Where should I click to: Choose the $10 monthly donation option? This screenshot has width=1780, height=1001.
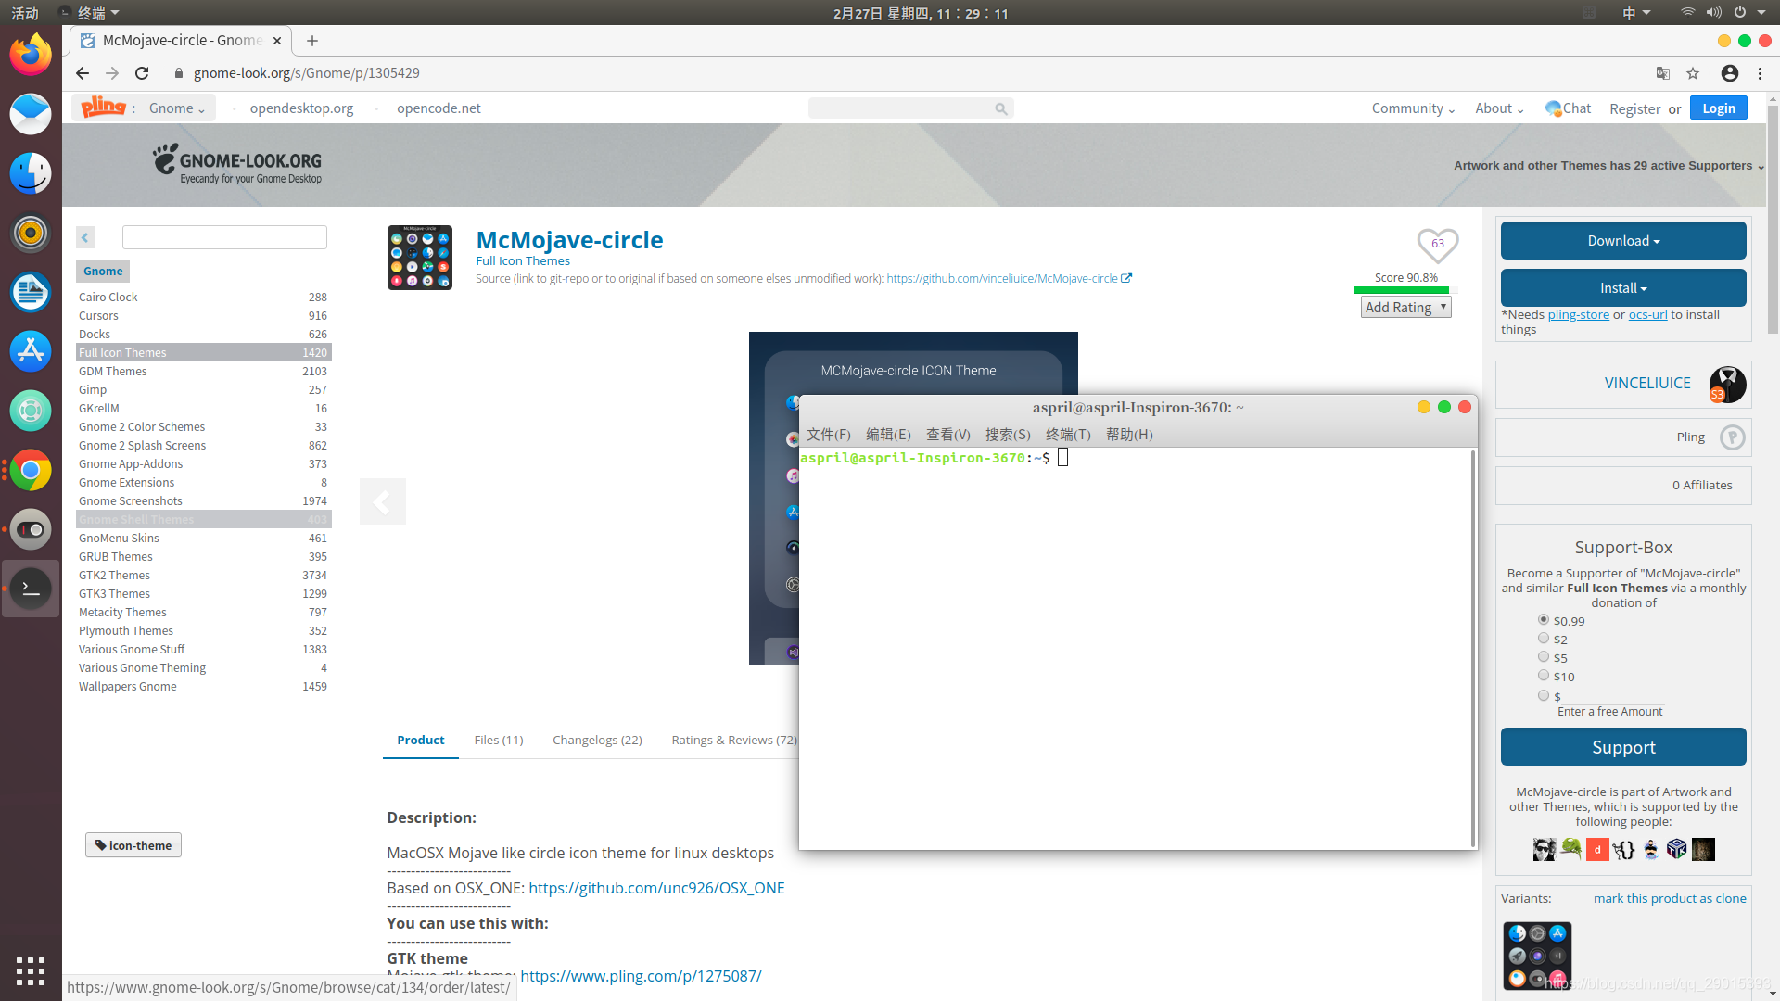coord(1544,676)
